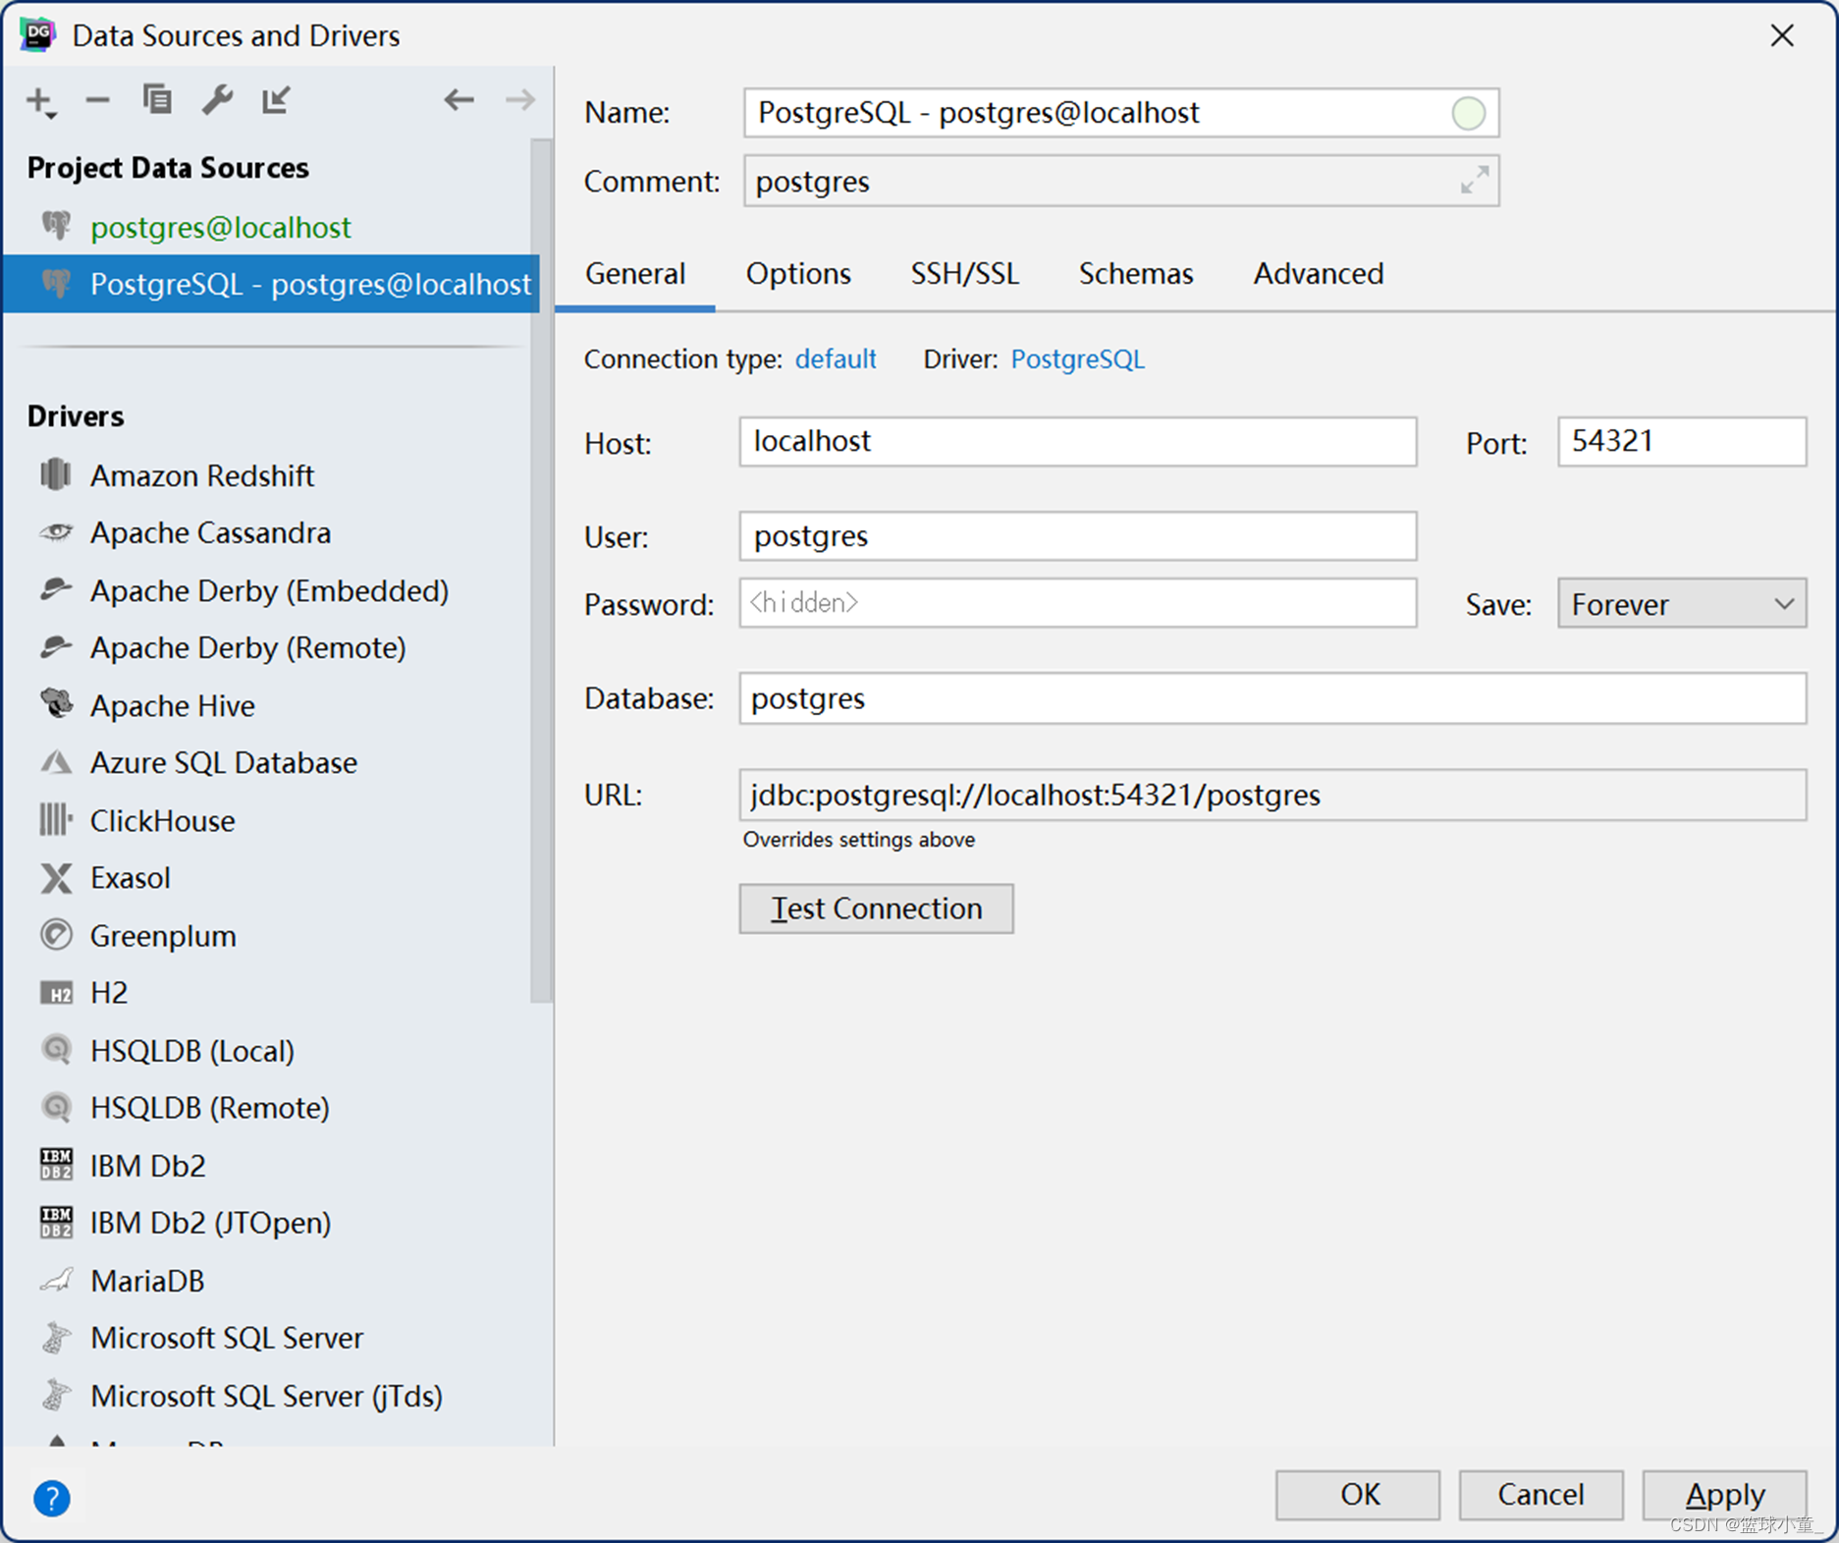The width and height of the screenshot is (1839, 1543).
Task: Click the default connection type link
Action: point(836,358)
